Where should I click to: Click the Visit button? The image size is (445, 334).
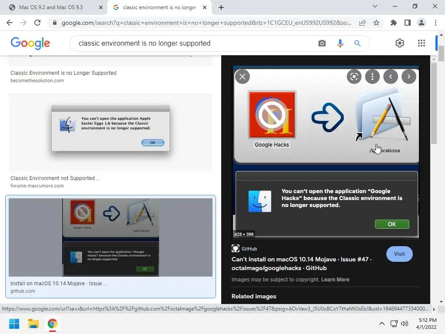[x=399, y=254]
